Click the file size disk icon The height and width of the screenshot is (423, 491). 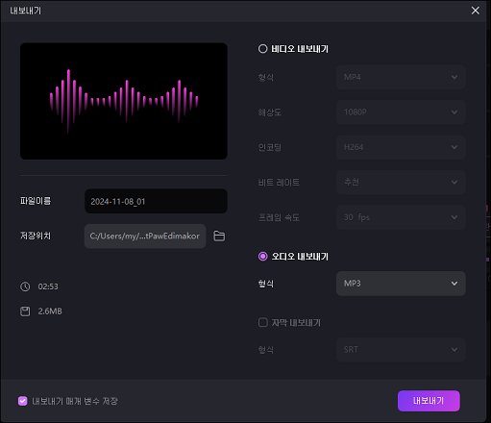click(x=25, y=311)
